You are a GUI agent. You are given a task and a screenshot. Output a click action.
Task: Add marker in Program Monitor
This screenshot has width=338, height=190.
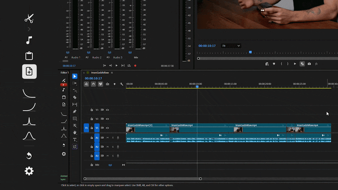click(274, 64)
